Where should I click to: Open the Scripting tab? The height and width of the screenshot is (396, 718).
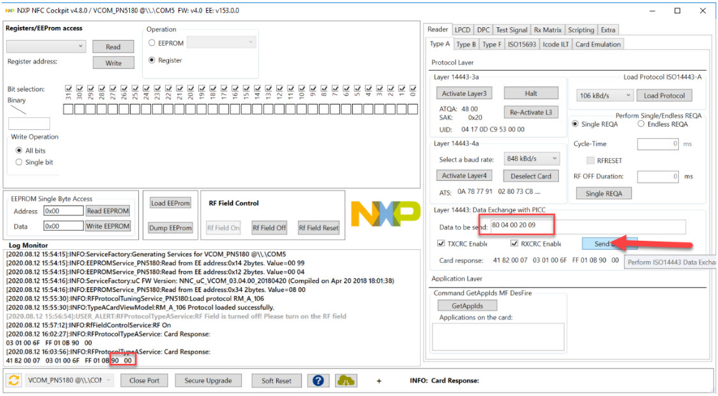(x=581, y=29)
